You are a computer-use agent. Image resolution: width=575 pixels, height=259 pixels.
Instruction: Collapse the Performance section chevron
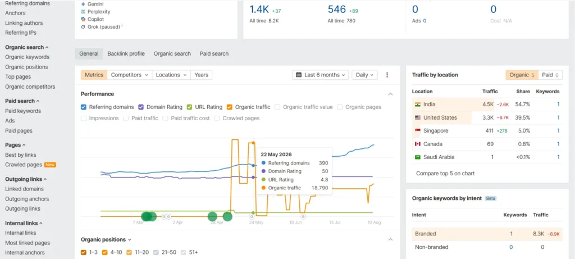[391, 94]
